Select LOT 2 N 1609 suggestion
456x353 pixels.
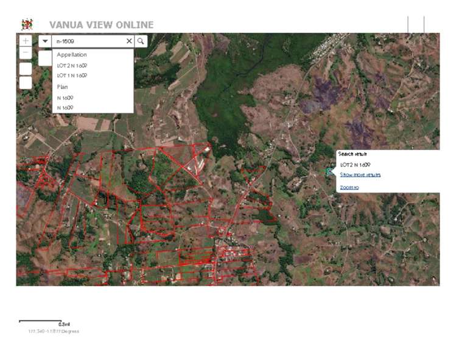point(72,65)
